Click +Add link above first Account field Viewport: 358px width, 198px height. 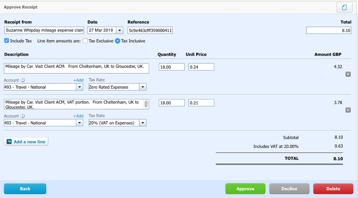click(78, 80)
